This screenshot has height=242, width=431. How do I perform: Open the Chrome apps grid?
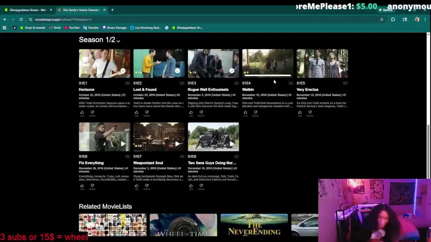(x=4, y=28)
